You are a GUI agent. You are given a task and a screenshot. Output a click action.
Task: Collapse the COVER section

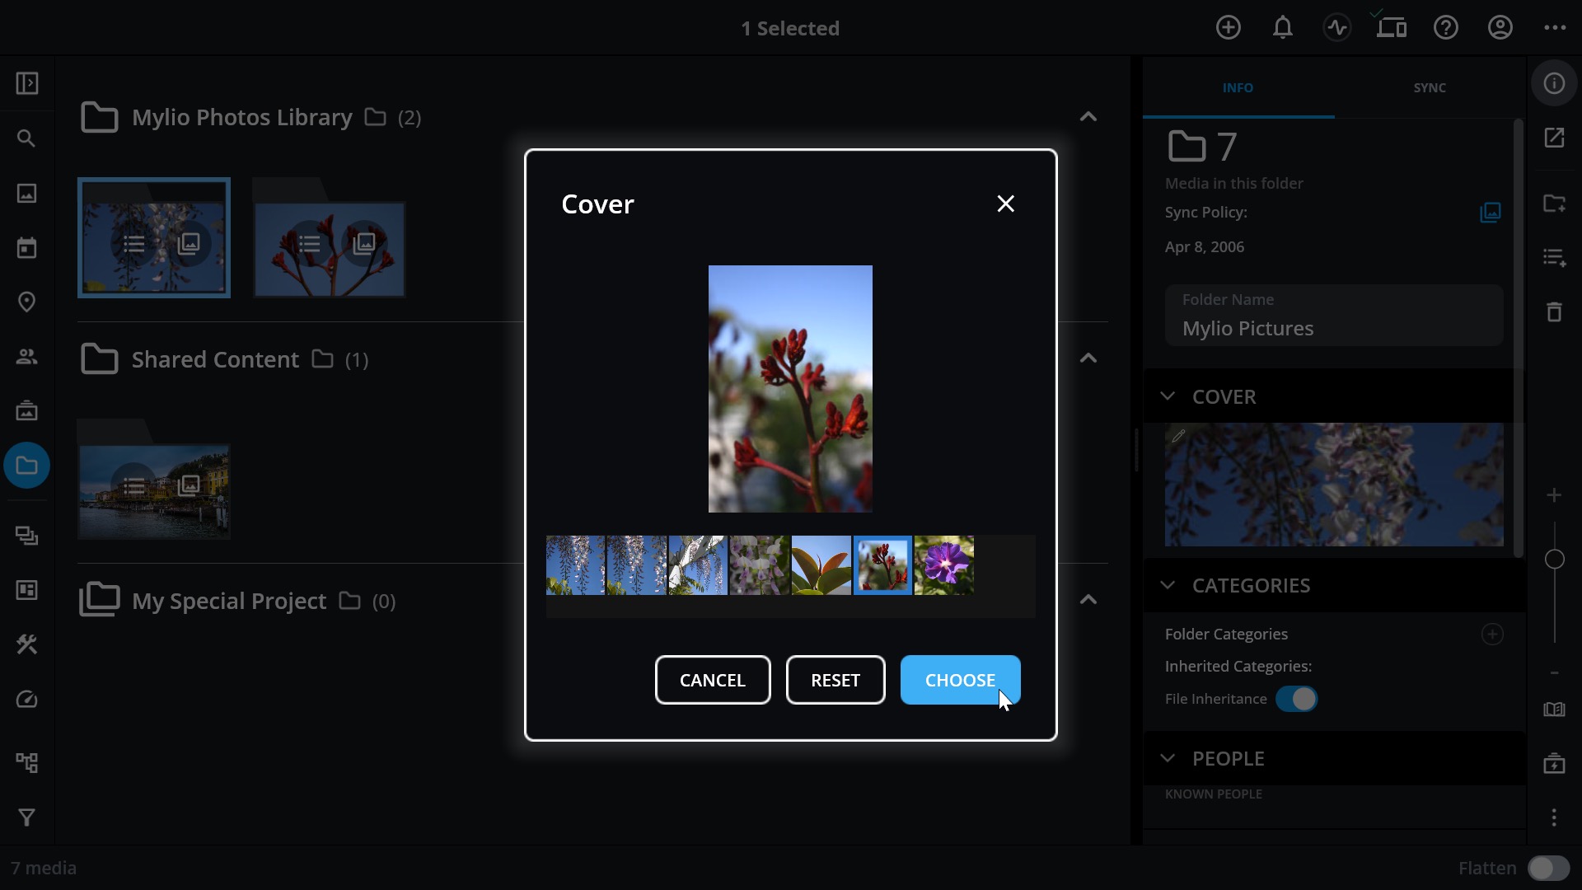pyautogui.click(x=1168, y=396)
